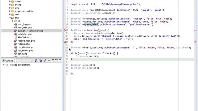
Task: Expand the lib folder under php
Action: (x=13, y=21)
